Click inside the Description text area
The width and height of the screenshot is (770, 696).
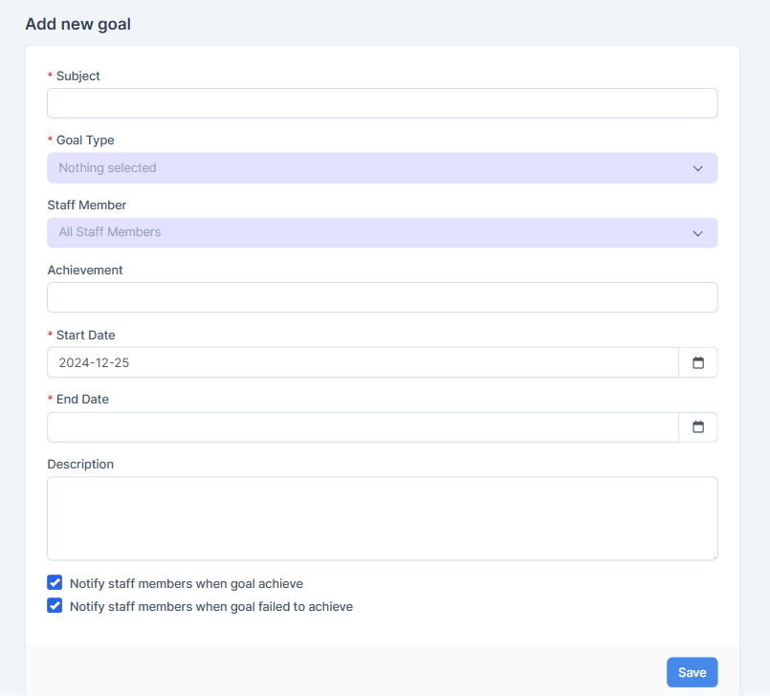382,518
